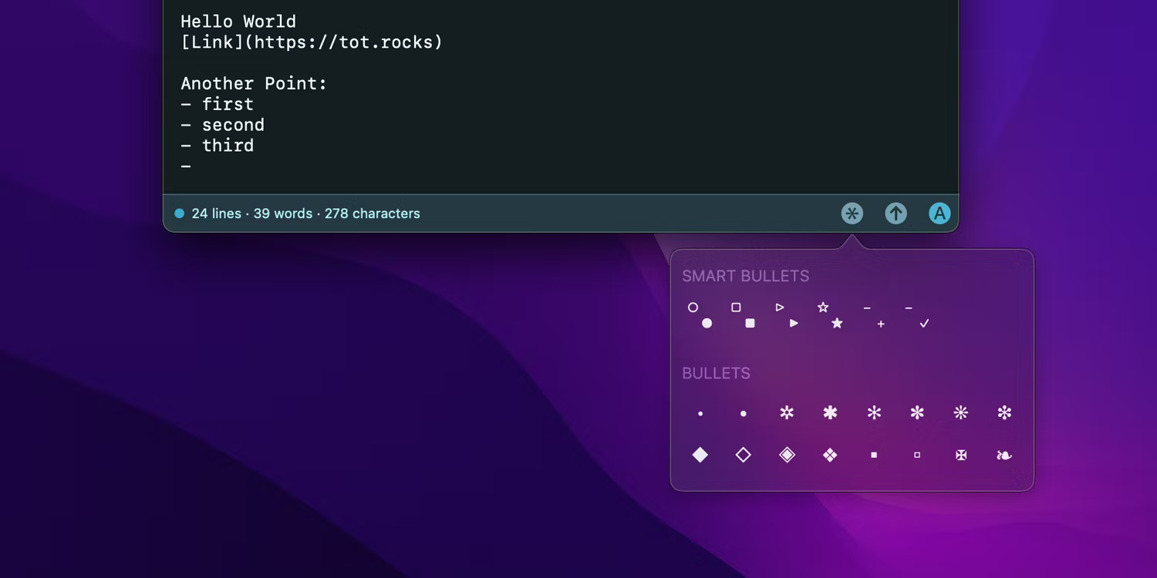The image size is (1157, 578).
Task: Choose the filled triangle smart bullet
Action: [x=794, y=324]
